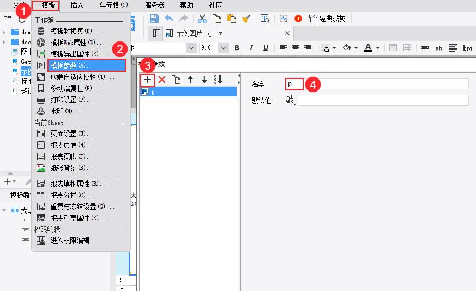Screen dimensions: 476x291
Task: Click the 经典浅灰 theme button
Action: [327, 19]
